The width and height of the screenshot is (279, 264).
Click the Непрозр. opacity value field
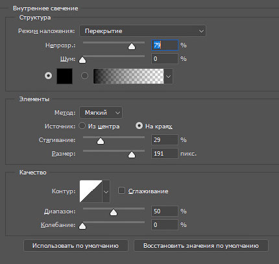click(x=165, y=45)
